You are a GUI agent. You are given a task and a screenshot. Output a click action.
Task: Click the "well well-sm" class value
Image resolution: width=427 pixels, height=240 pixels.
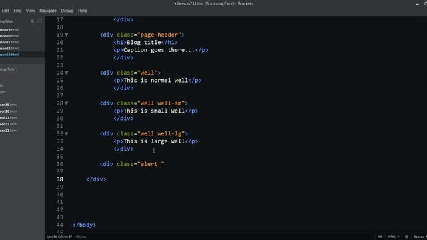pos(161,103)
